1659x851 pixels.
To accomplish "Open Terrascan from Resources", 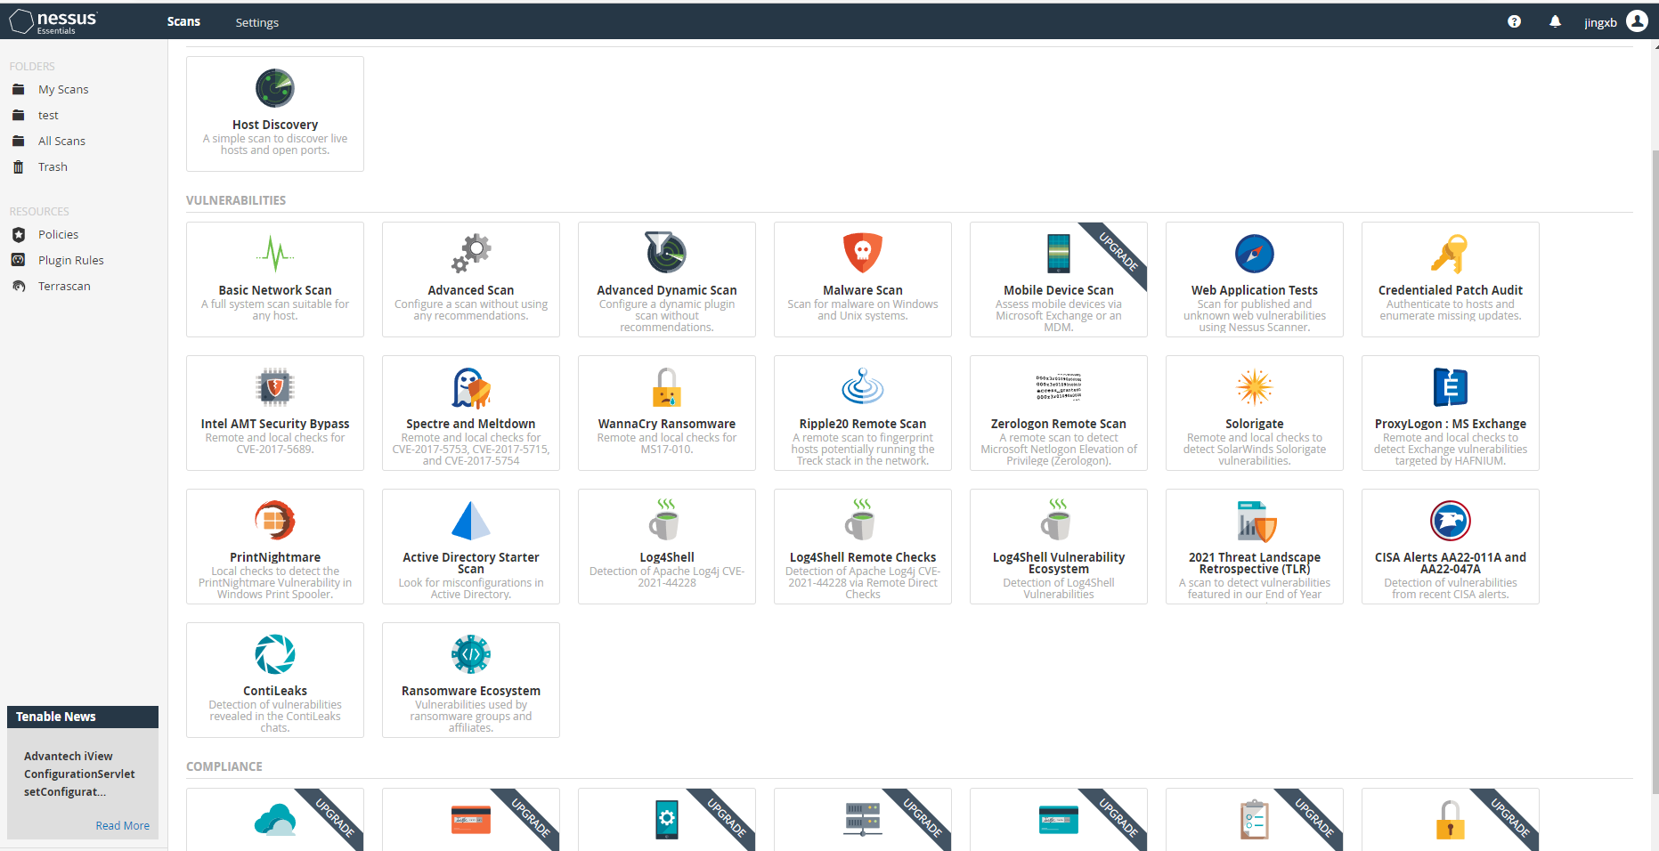I will coord(64,287).
